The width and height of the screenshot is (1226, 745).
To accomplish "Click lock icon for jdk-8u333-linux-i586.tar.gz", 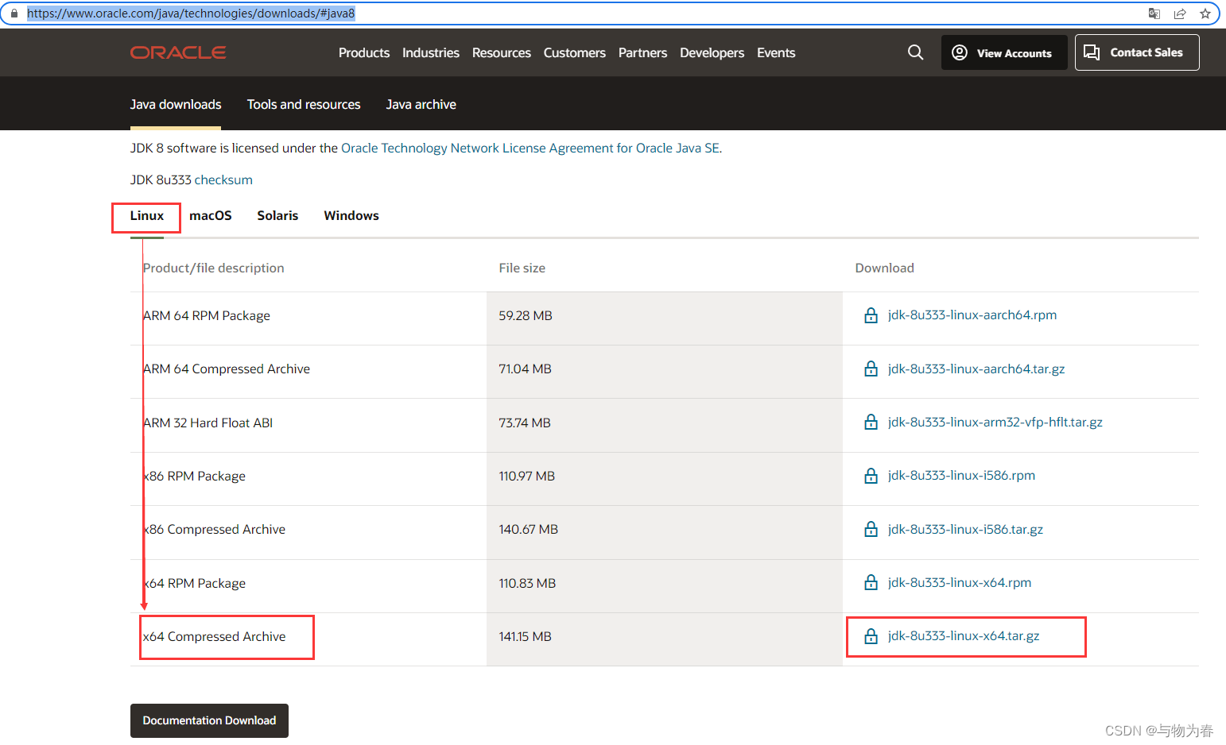I will point(871,529).
